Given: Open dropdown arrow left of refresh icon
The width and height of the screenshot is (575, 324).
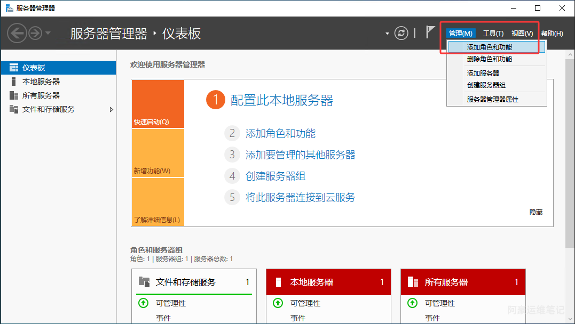Looking at the screenshot, I should click(x=387, y=34).
